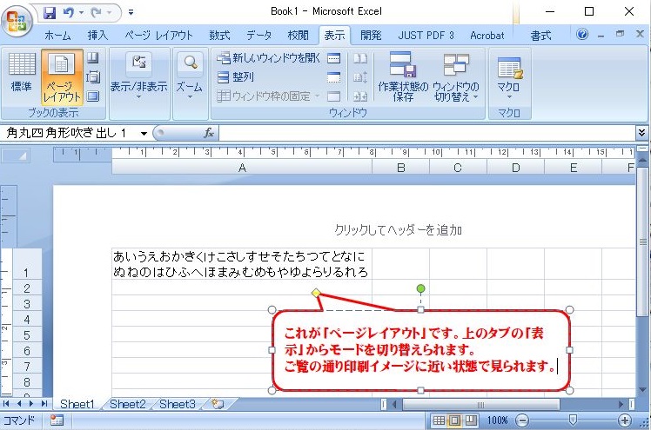Click the fx insert function icon
The width and height of the screenshot is (651, 430).
point(208,133)
